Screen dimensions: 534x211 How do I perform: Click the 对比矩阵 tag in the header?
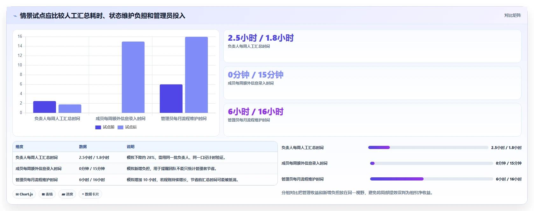click(512, 15)
